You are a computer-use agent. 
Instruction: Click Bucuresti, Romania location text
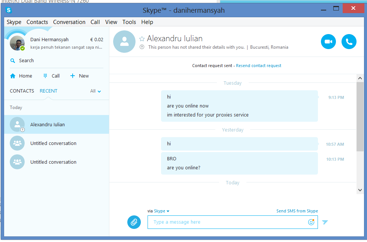pyautogui.click(x=269, y=47)
